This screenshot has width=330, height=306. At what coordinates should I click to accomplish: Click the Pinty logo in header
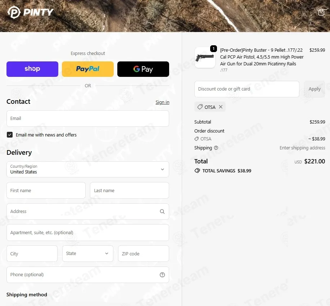point(31,12)
